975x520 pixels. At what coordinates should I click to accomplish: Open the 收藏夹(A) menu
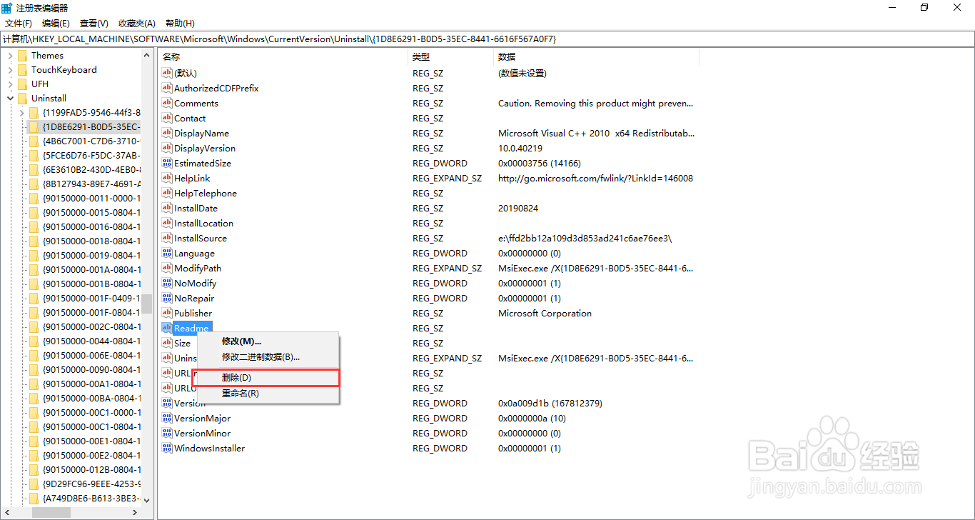pos(137,24)
